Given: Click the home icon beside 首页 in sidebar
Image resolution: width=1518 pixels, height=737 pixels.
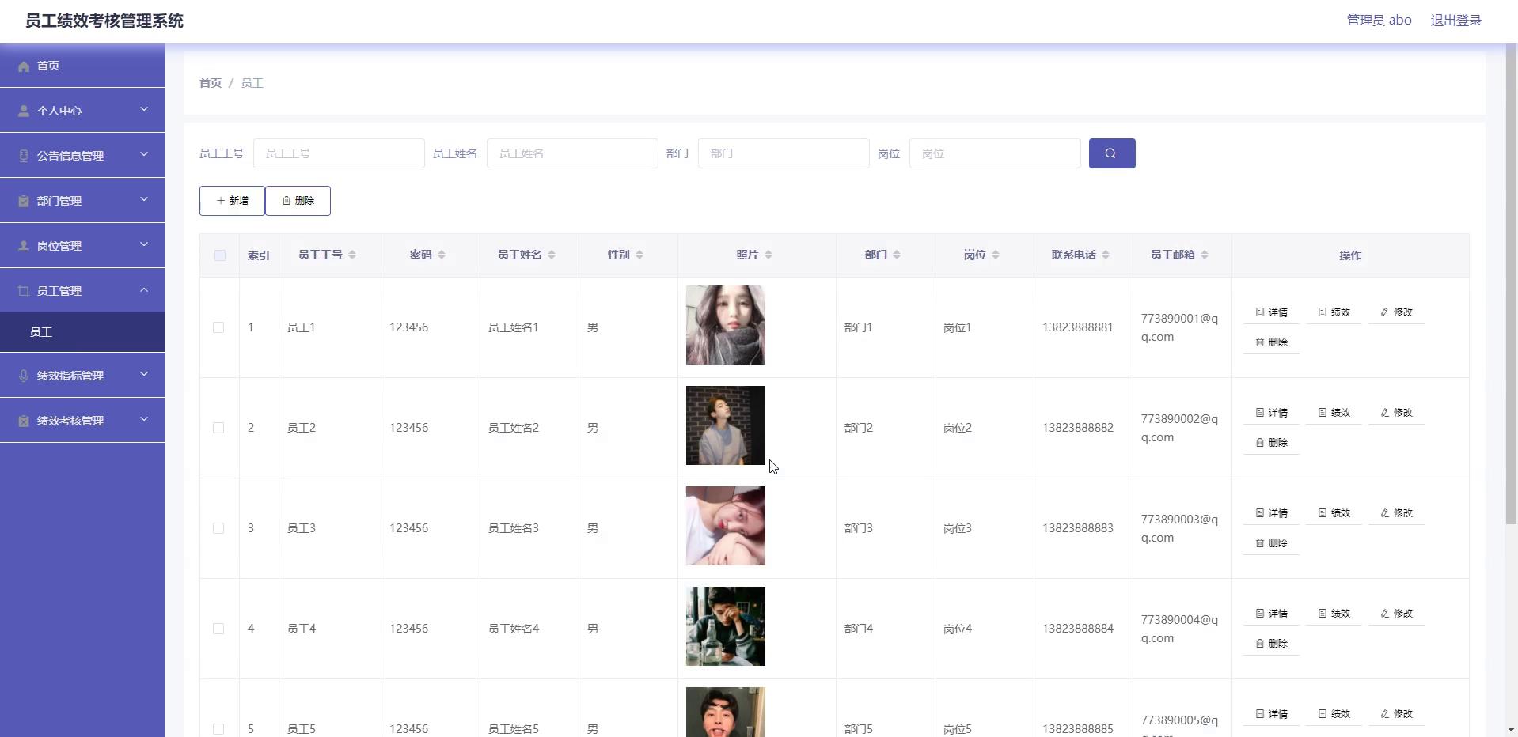Looking at the screenshot, I should (x=24, y=66).
